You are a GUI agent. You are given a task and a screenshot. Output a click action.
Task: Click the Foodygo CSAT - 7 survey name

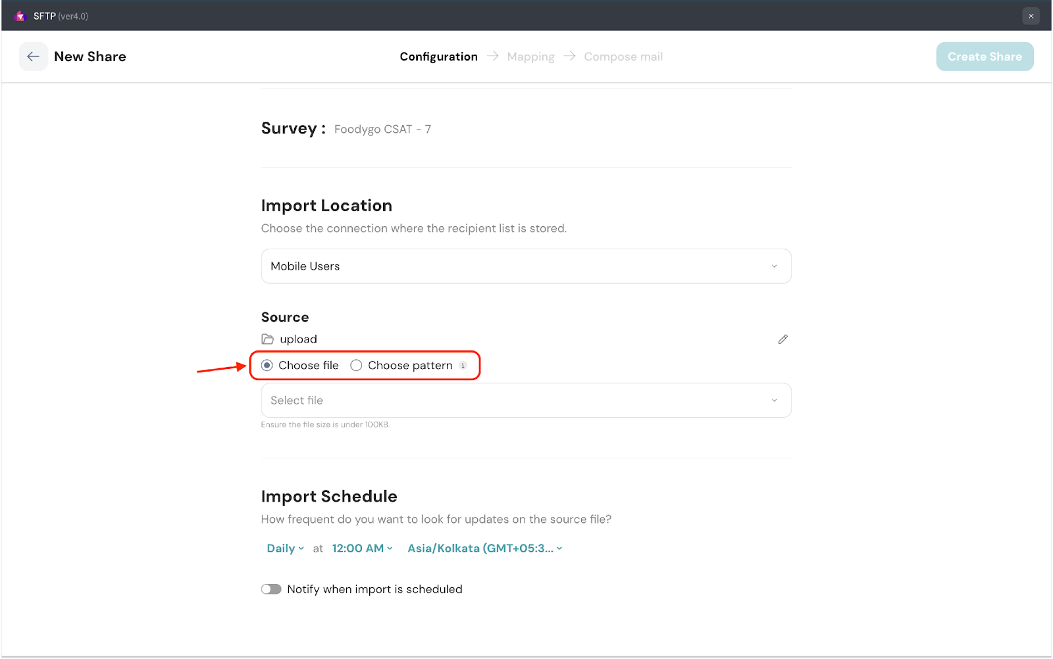(382, 130)
